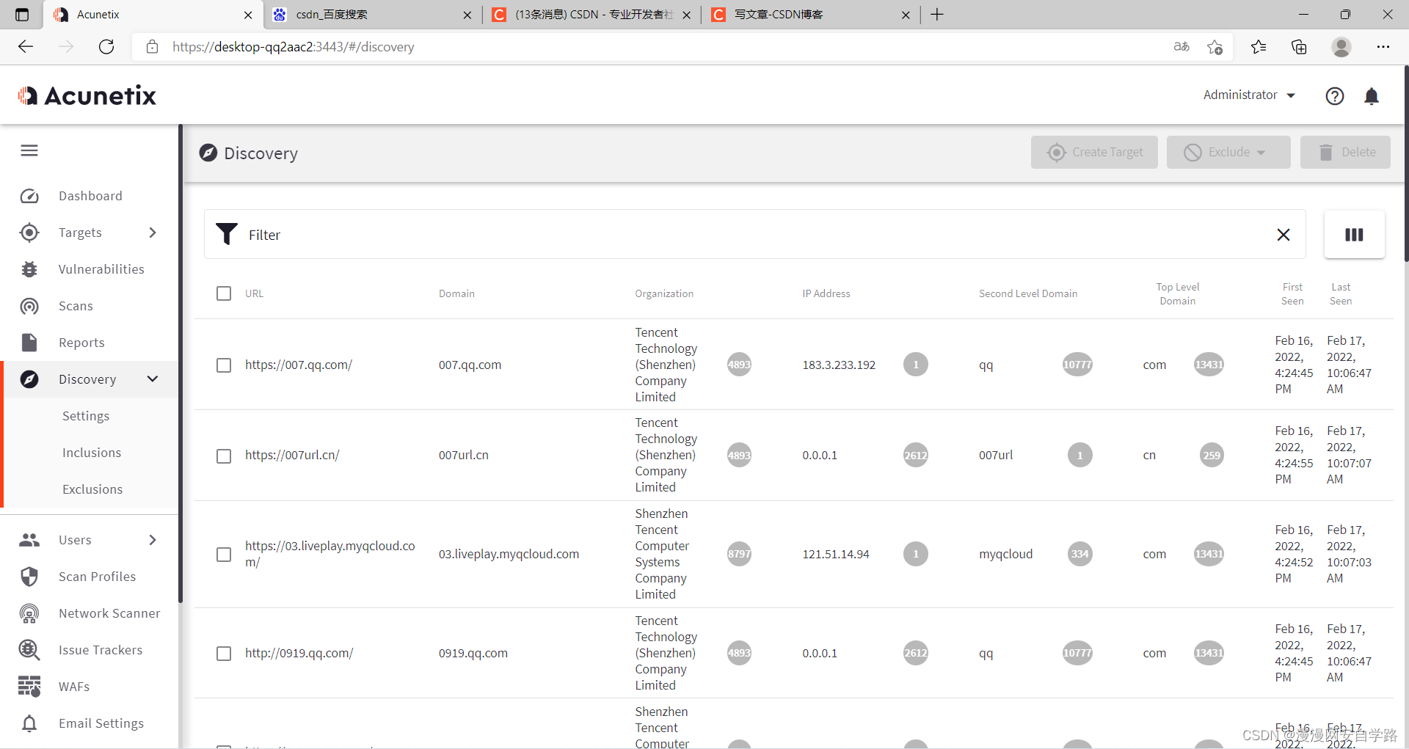Select the http://0919.qq.com/ row checkbox

[224, 654]
